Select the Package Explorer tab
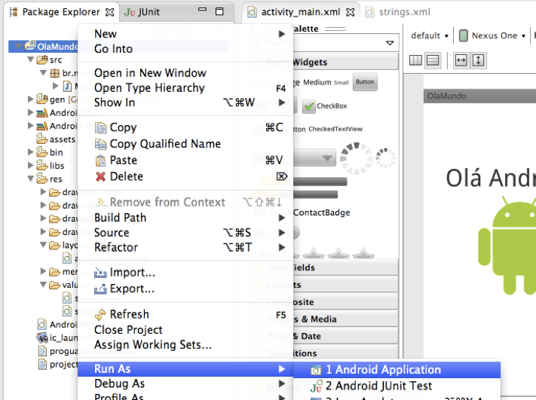The width and height of the screenshot is (536, 400). pos(61,12)
